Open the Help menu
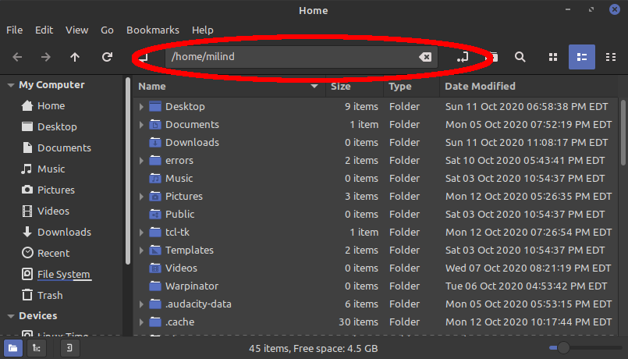The height and width of the screenshot is (359, 628). (x=202, y=30)
